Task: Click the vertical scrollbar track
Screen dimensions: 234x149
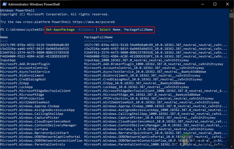Action: (x=232, y=82)
